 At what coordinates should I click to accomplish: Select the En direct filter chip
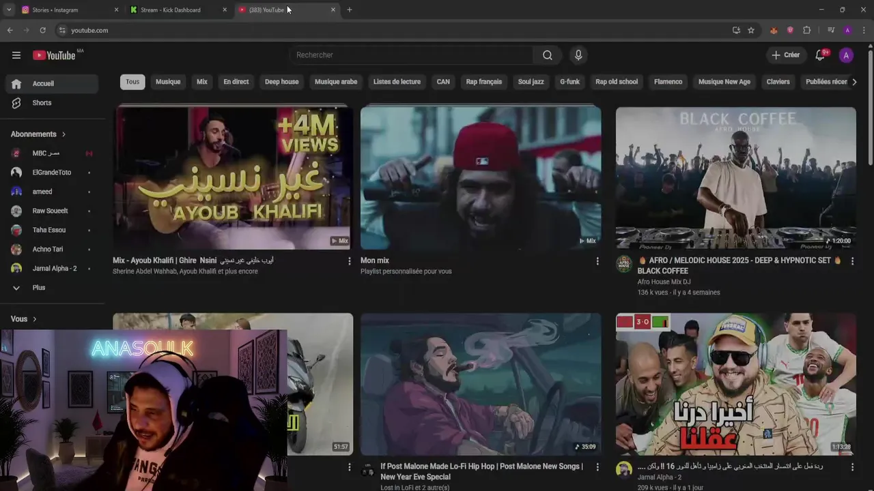(x=236, y=82)
